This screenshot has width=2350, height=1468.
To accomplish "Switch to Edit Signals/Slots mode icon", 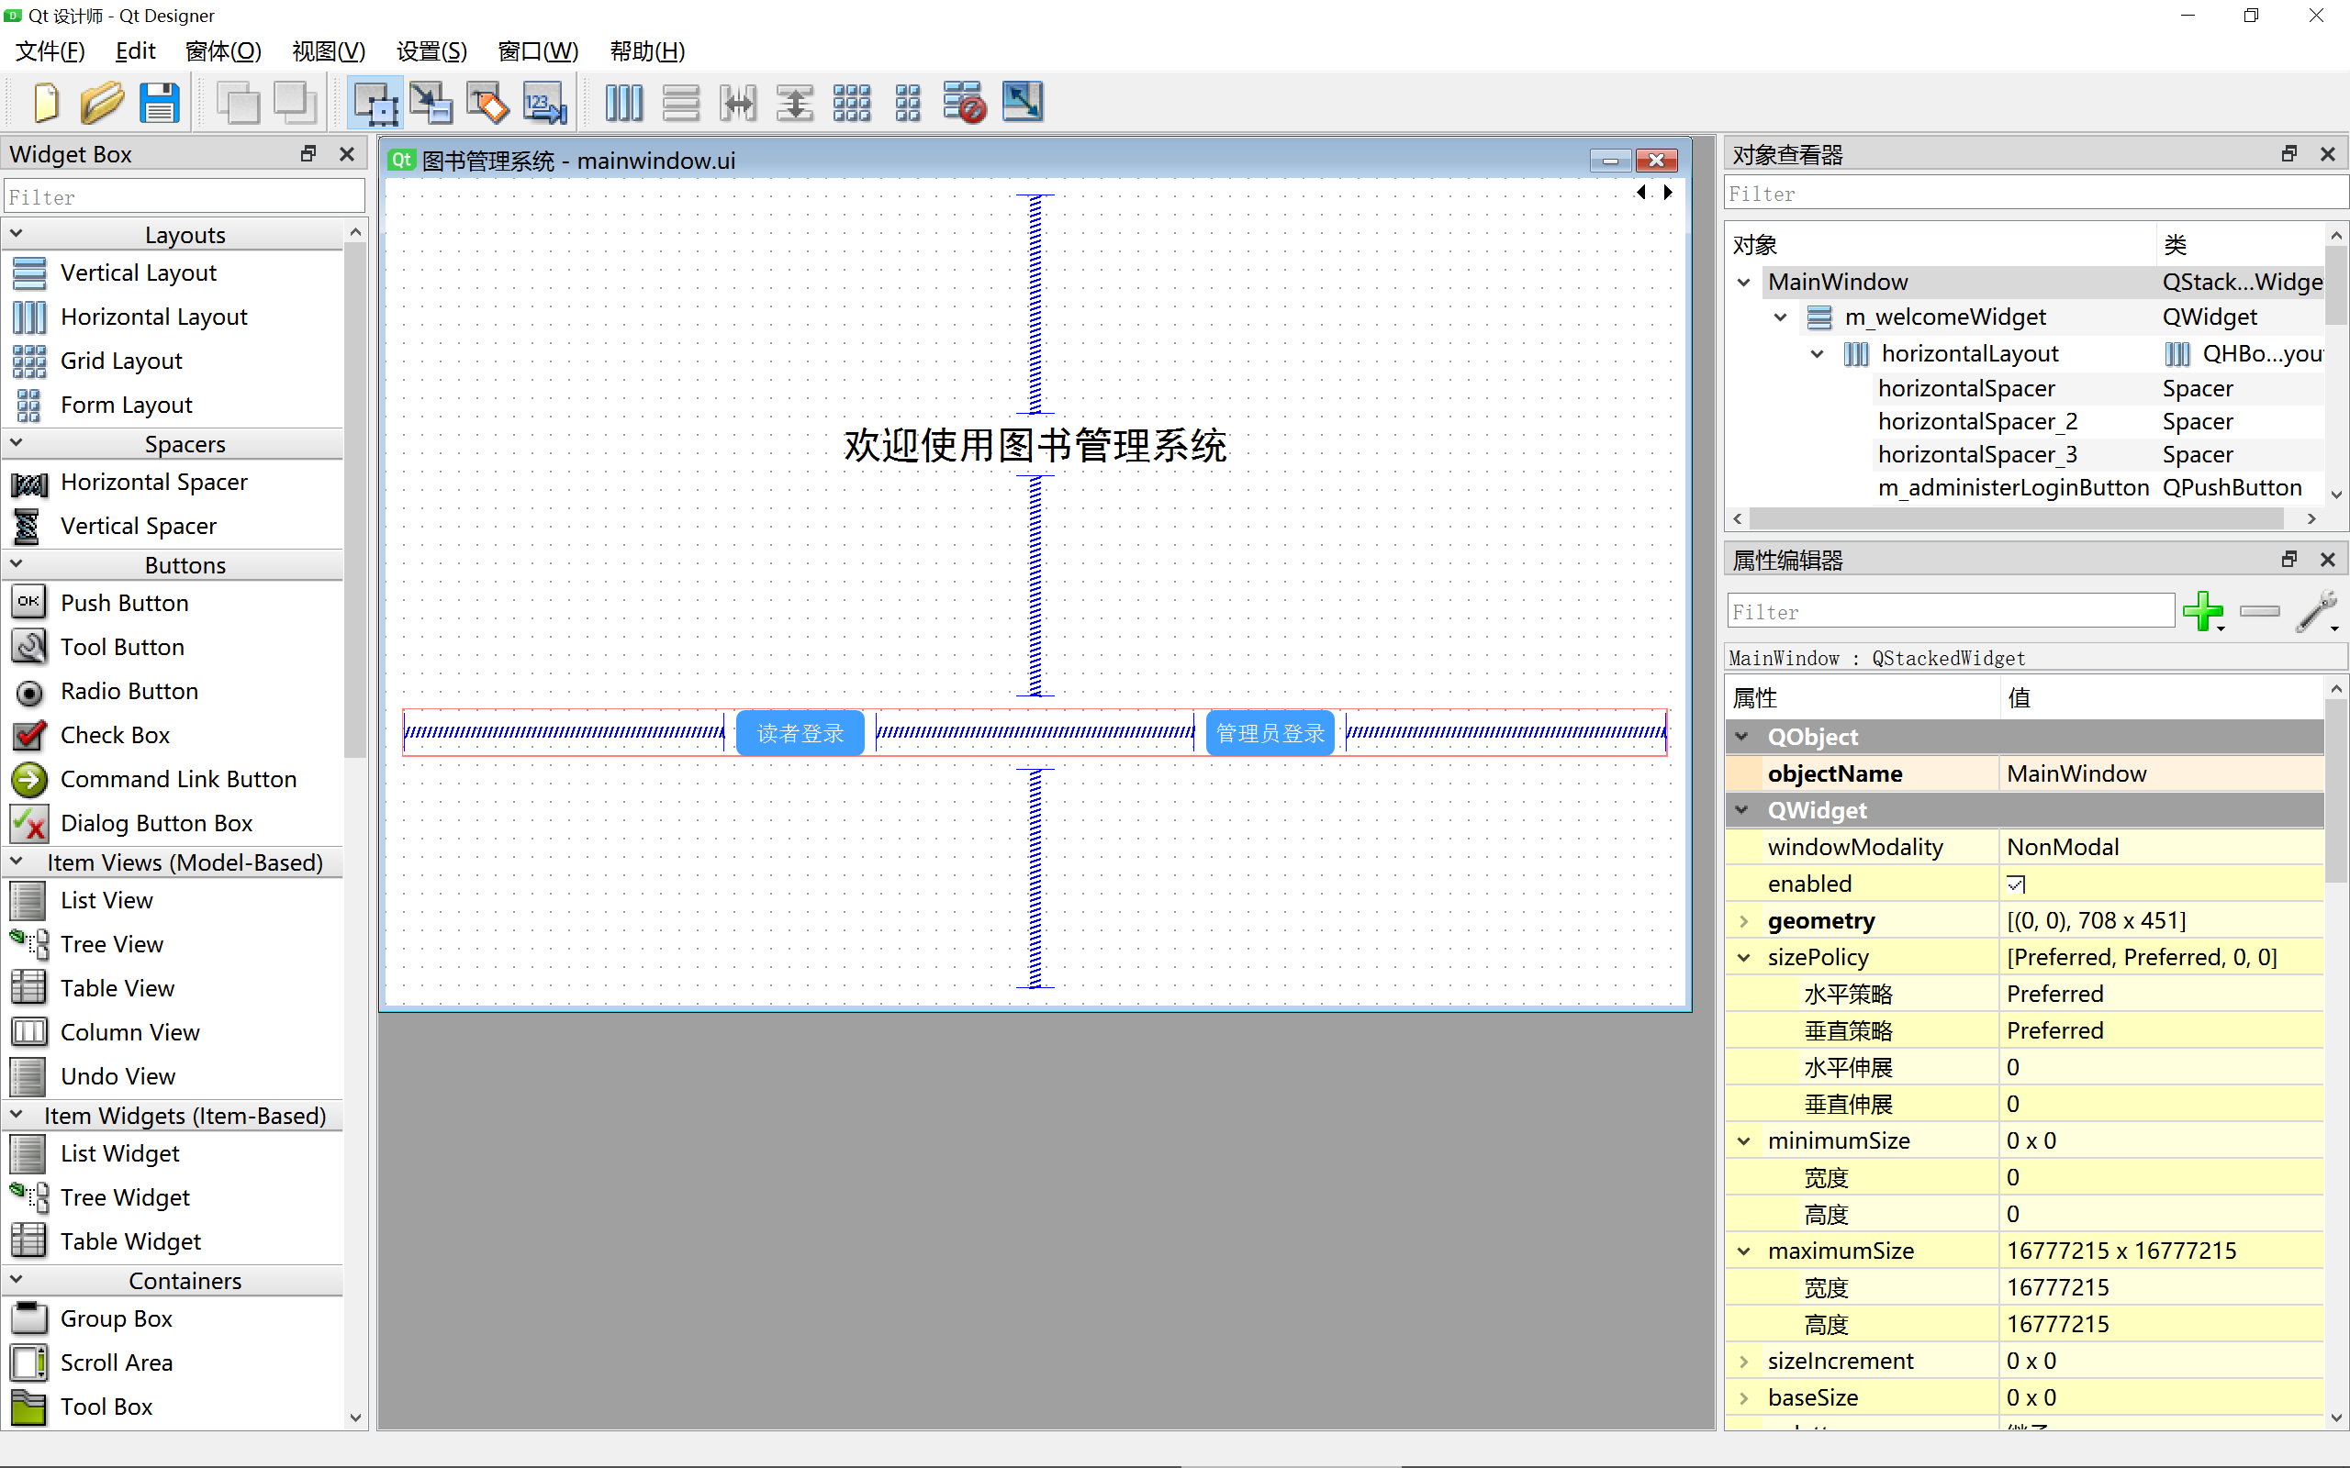I will pos(431,102).
